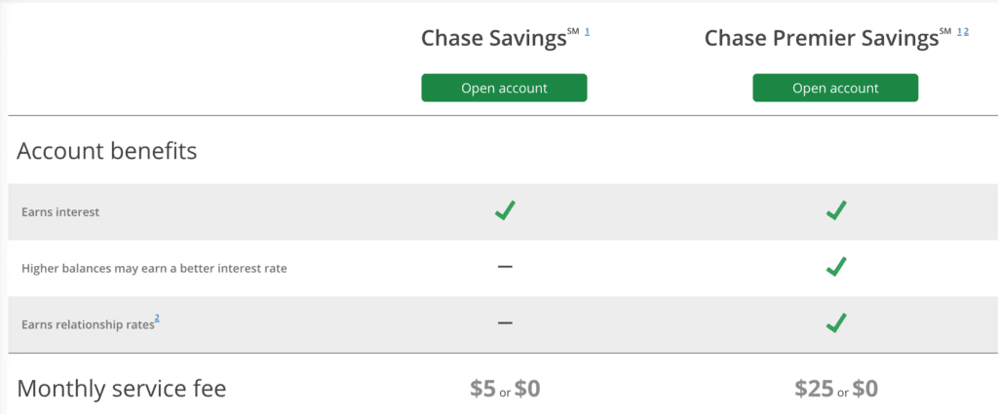Viewport: 998px width, 414px height.
Task: Select the $5 or $0 fee text
Action: (x=505, y=389)
